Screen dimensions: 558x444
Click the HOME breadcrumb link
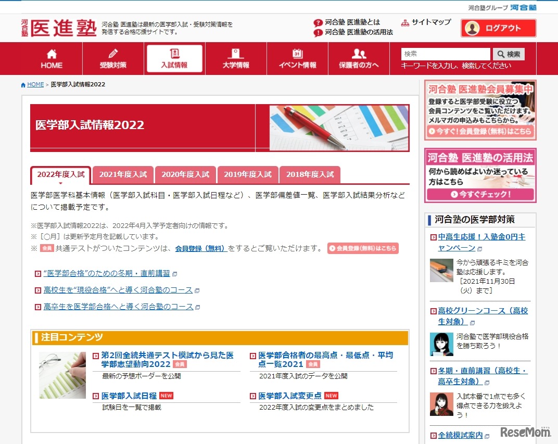[35, 84]
